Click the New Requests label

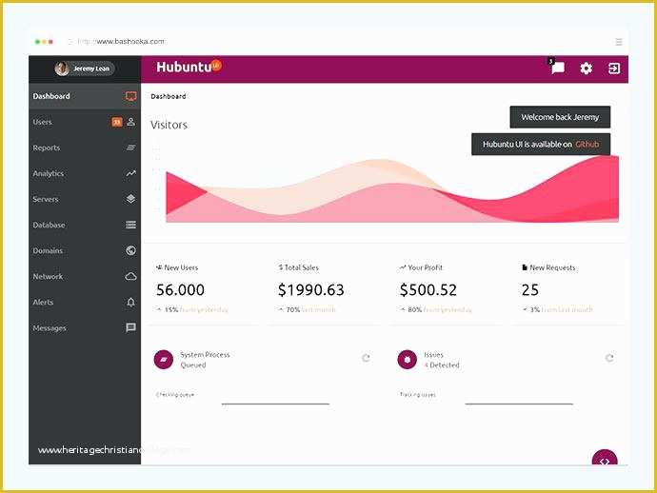tap(552, 267)
